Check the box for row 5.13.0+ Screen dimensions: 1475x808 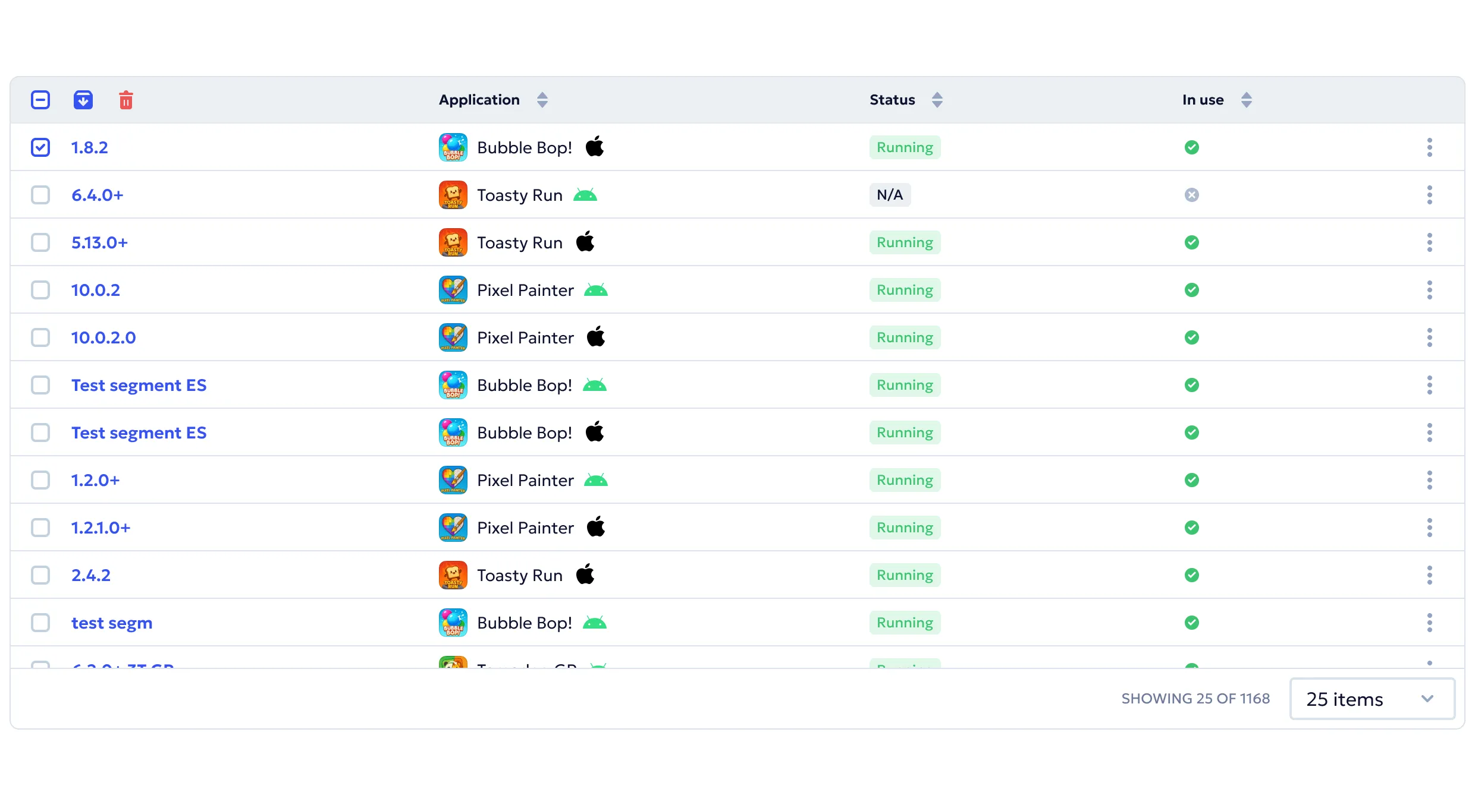pyautogui.click(x=40, y=242)
